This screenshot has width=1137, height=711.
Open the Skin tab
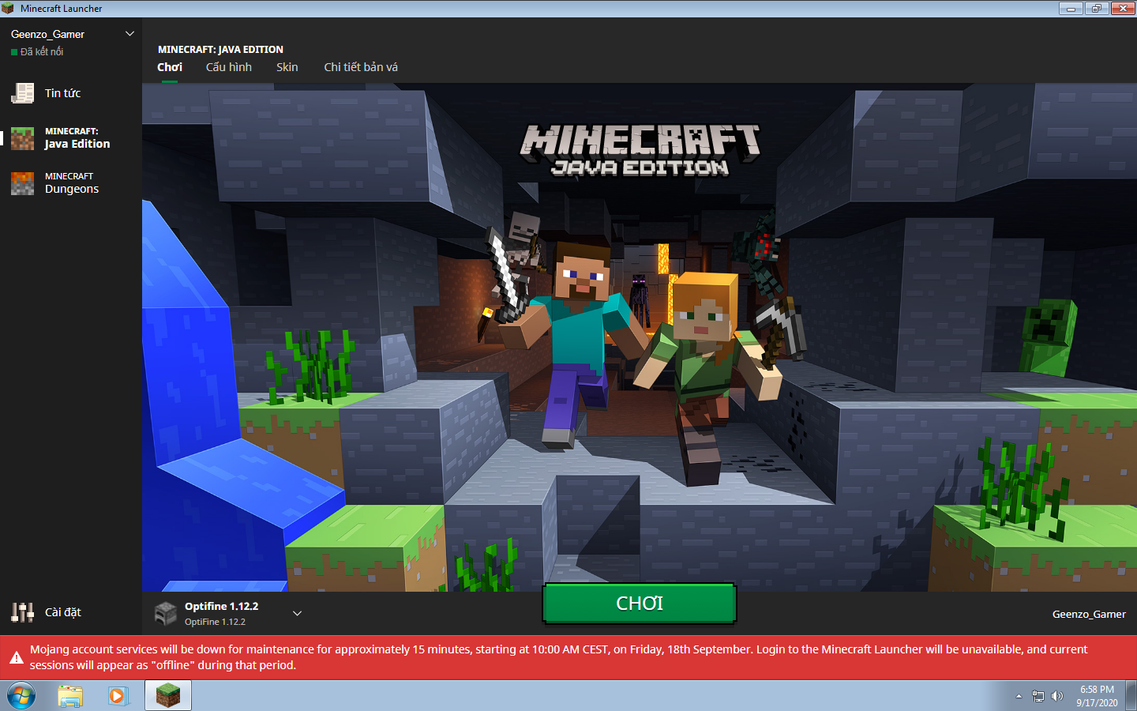click(x=287, y=67)
